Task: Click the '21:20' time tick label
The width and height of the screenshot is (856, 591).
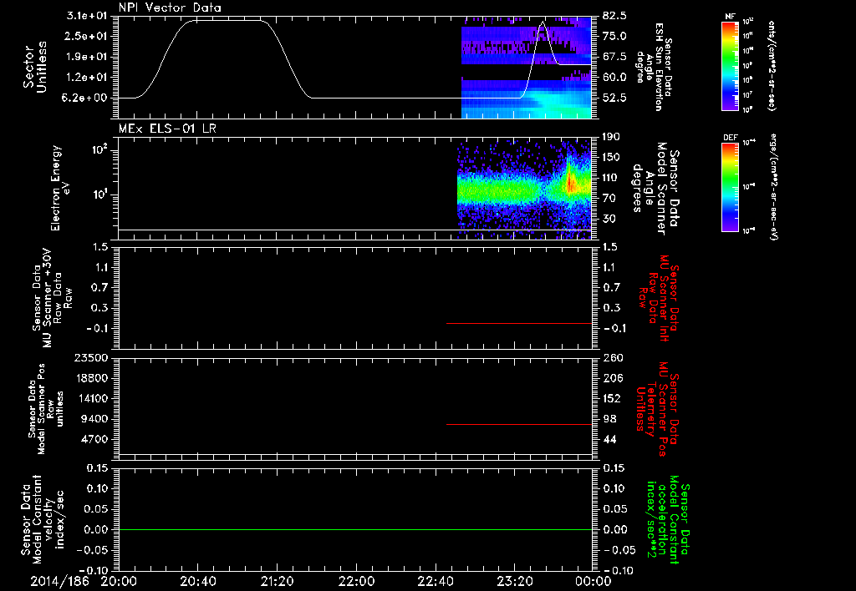Action: [x=277, y=581]
